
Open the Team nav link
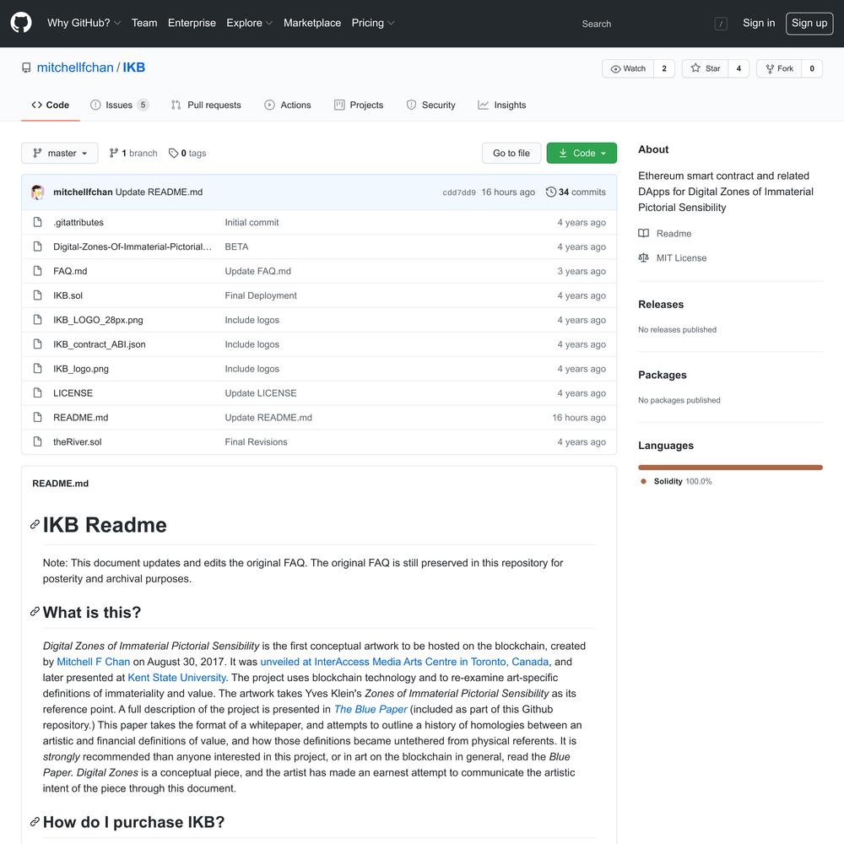point(144,23)
